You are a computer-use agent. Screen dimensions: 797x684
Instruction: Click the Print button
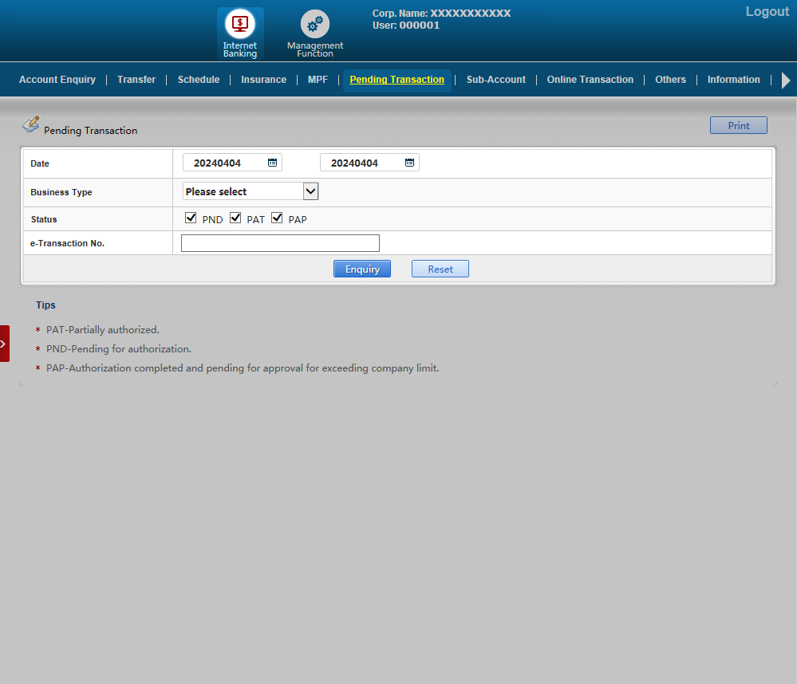point(738,125)
